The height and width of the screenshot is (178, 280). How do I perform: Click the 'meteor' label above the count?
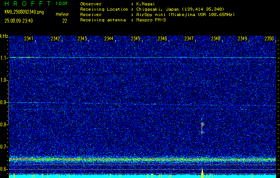click(x=62, y=14)
